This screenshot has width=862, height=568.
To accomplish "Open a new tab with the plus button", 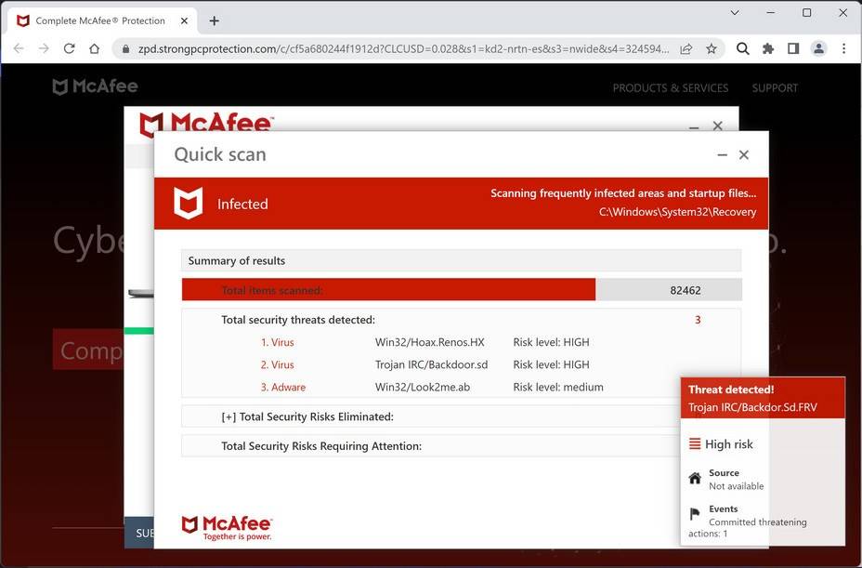I will pos(215,20).
